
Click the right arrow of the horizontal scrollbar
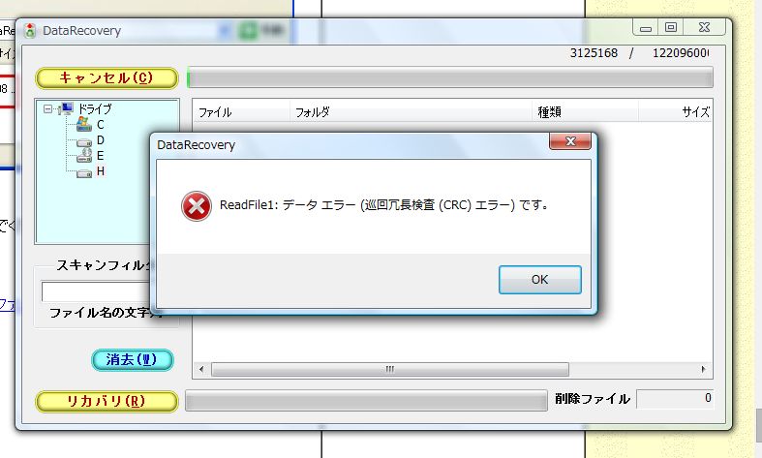(x=703, y=370)
